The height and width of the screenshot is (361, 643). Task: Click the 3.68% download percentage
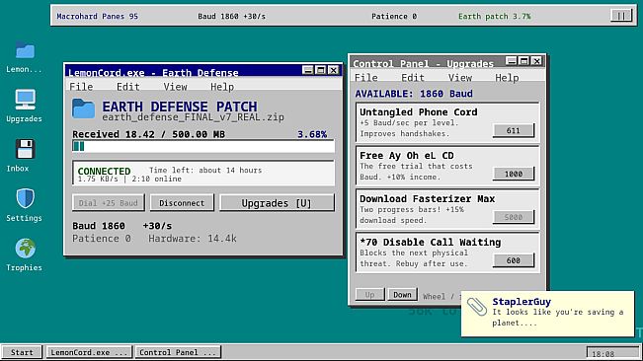312,134
